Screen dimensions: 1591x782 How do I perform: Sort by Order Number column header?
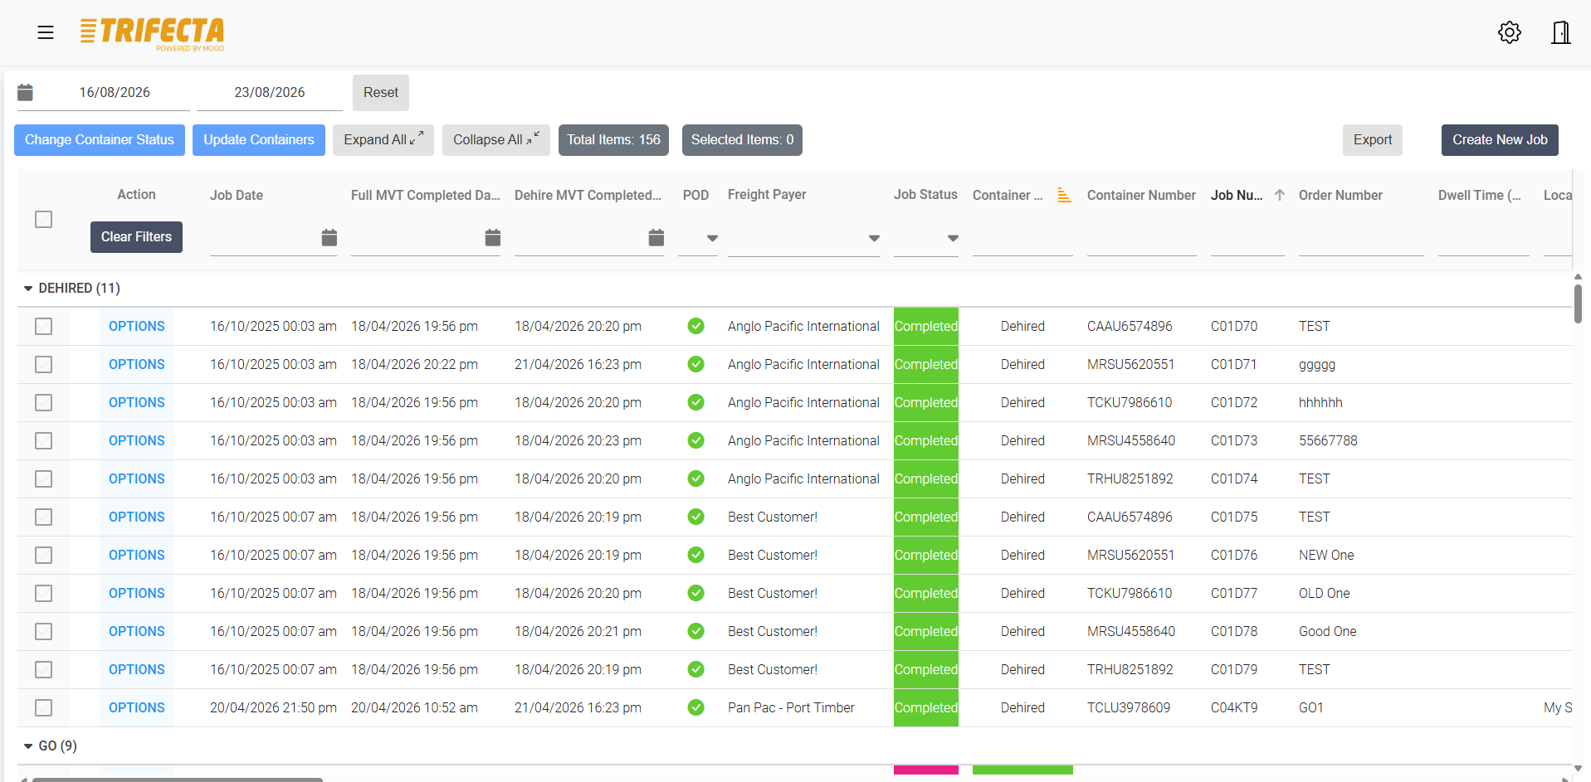[x=1340, y=196]
